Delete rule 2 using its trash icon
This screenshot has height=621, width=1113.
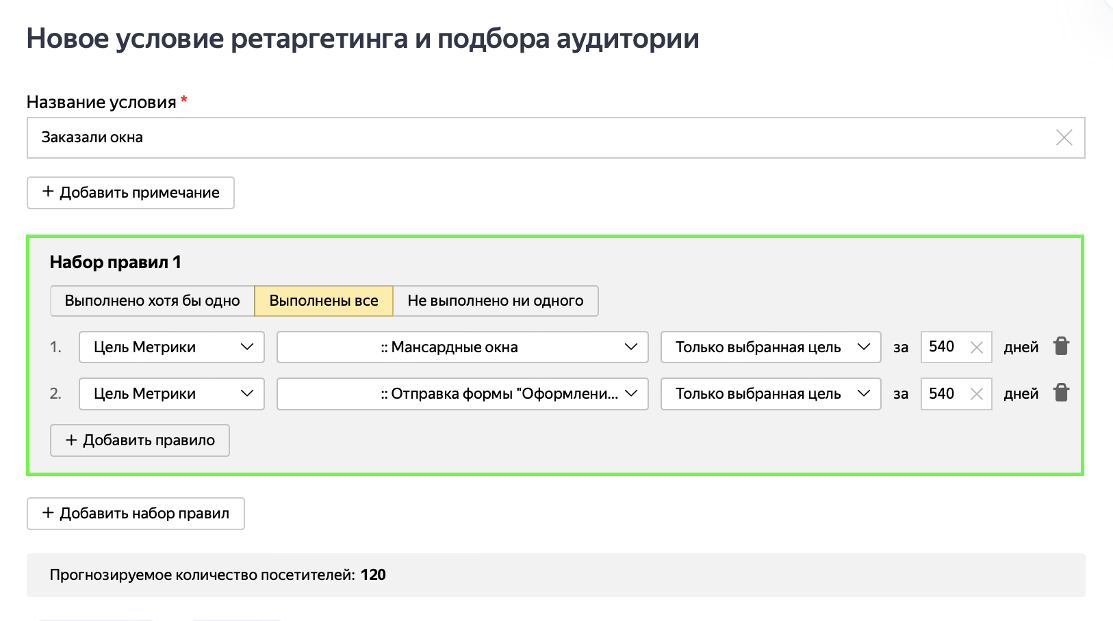pyautogui.click(x=1062, y=393)
